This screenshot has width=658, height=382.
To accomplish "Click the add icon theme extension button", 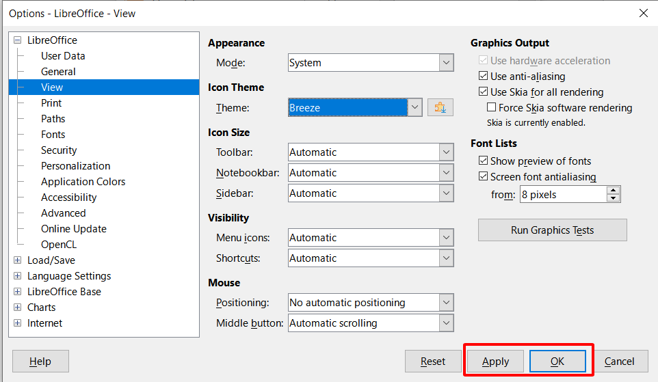I will 440,107.
